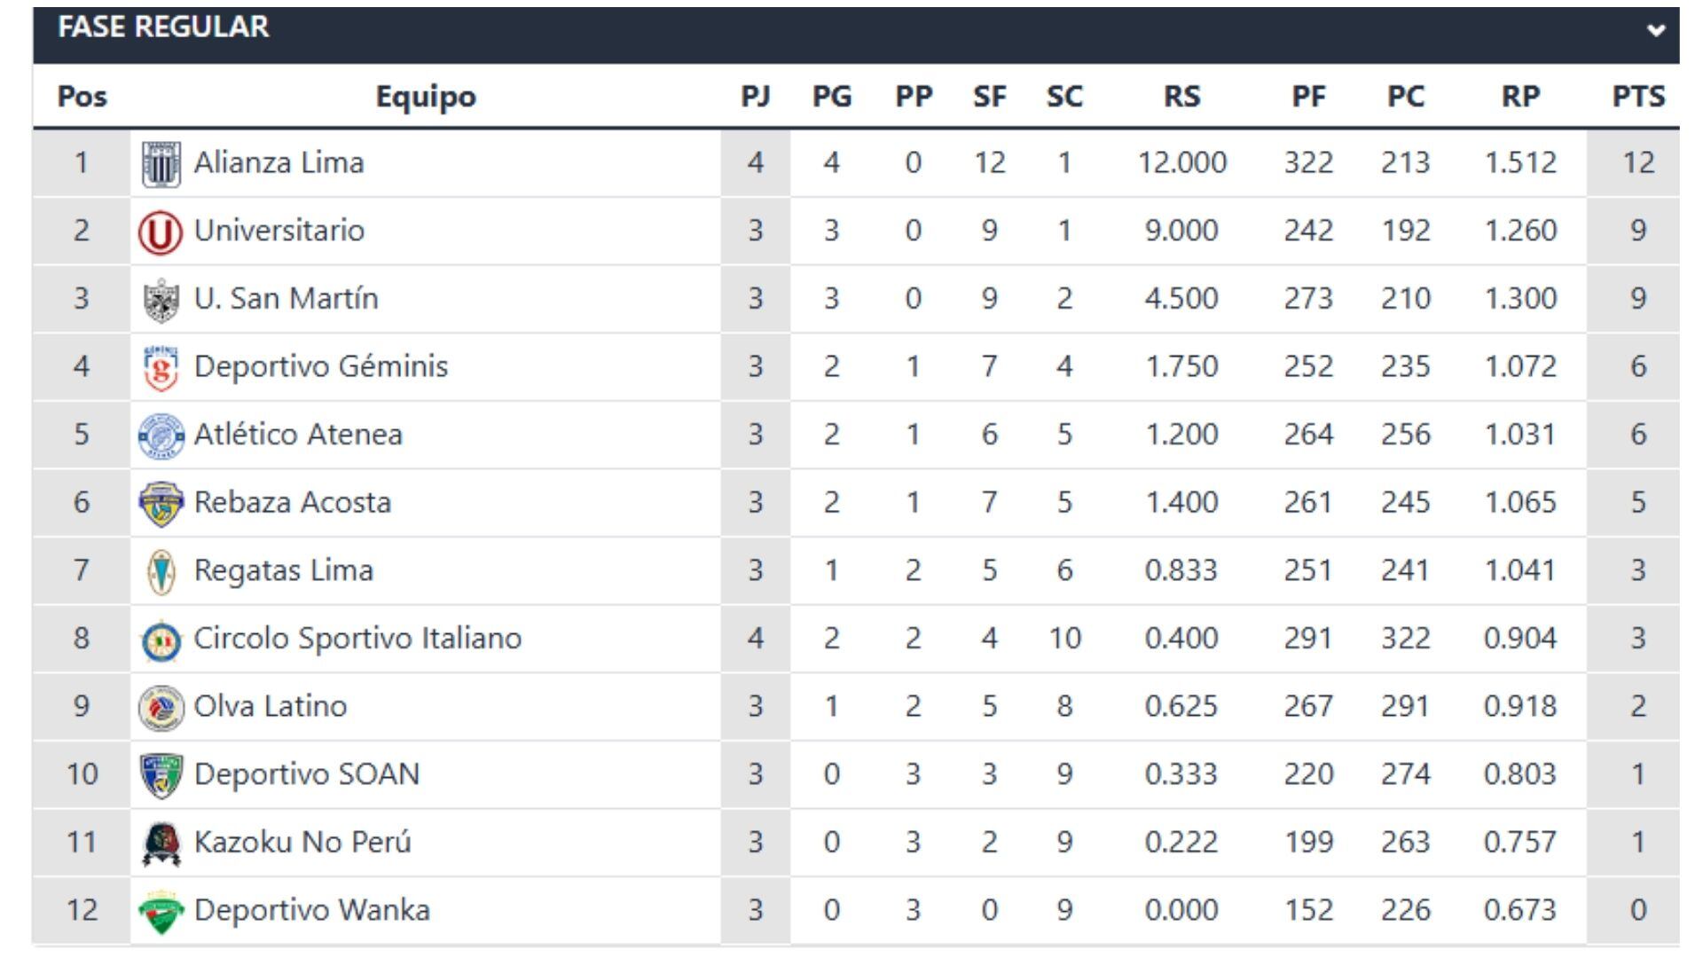The height and width of the screenshot is (958, 1703).
Task: Click the Regatas Lima badge
Action: pos(161,570)
